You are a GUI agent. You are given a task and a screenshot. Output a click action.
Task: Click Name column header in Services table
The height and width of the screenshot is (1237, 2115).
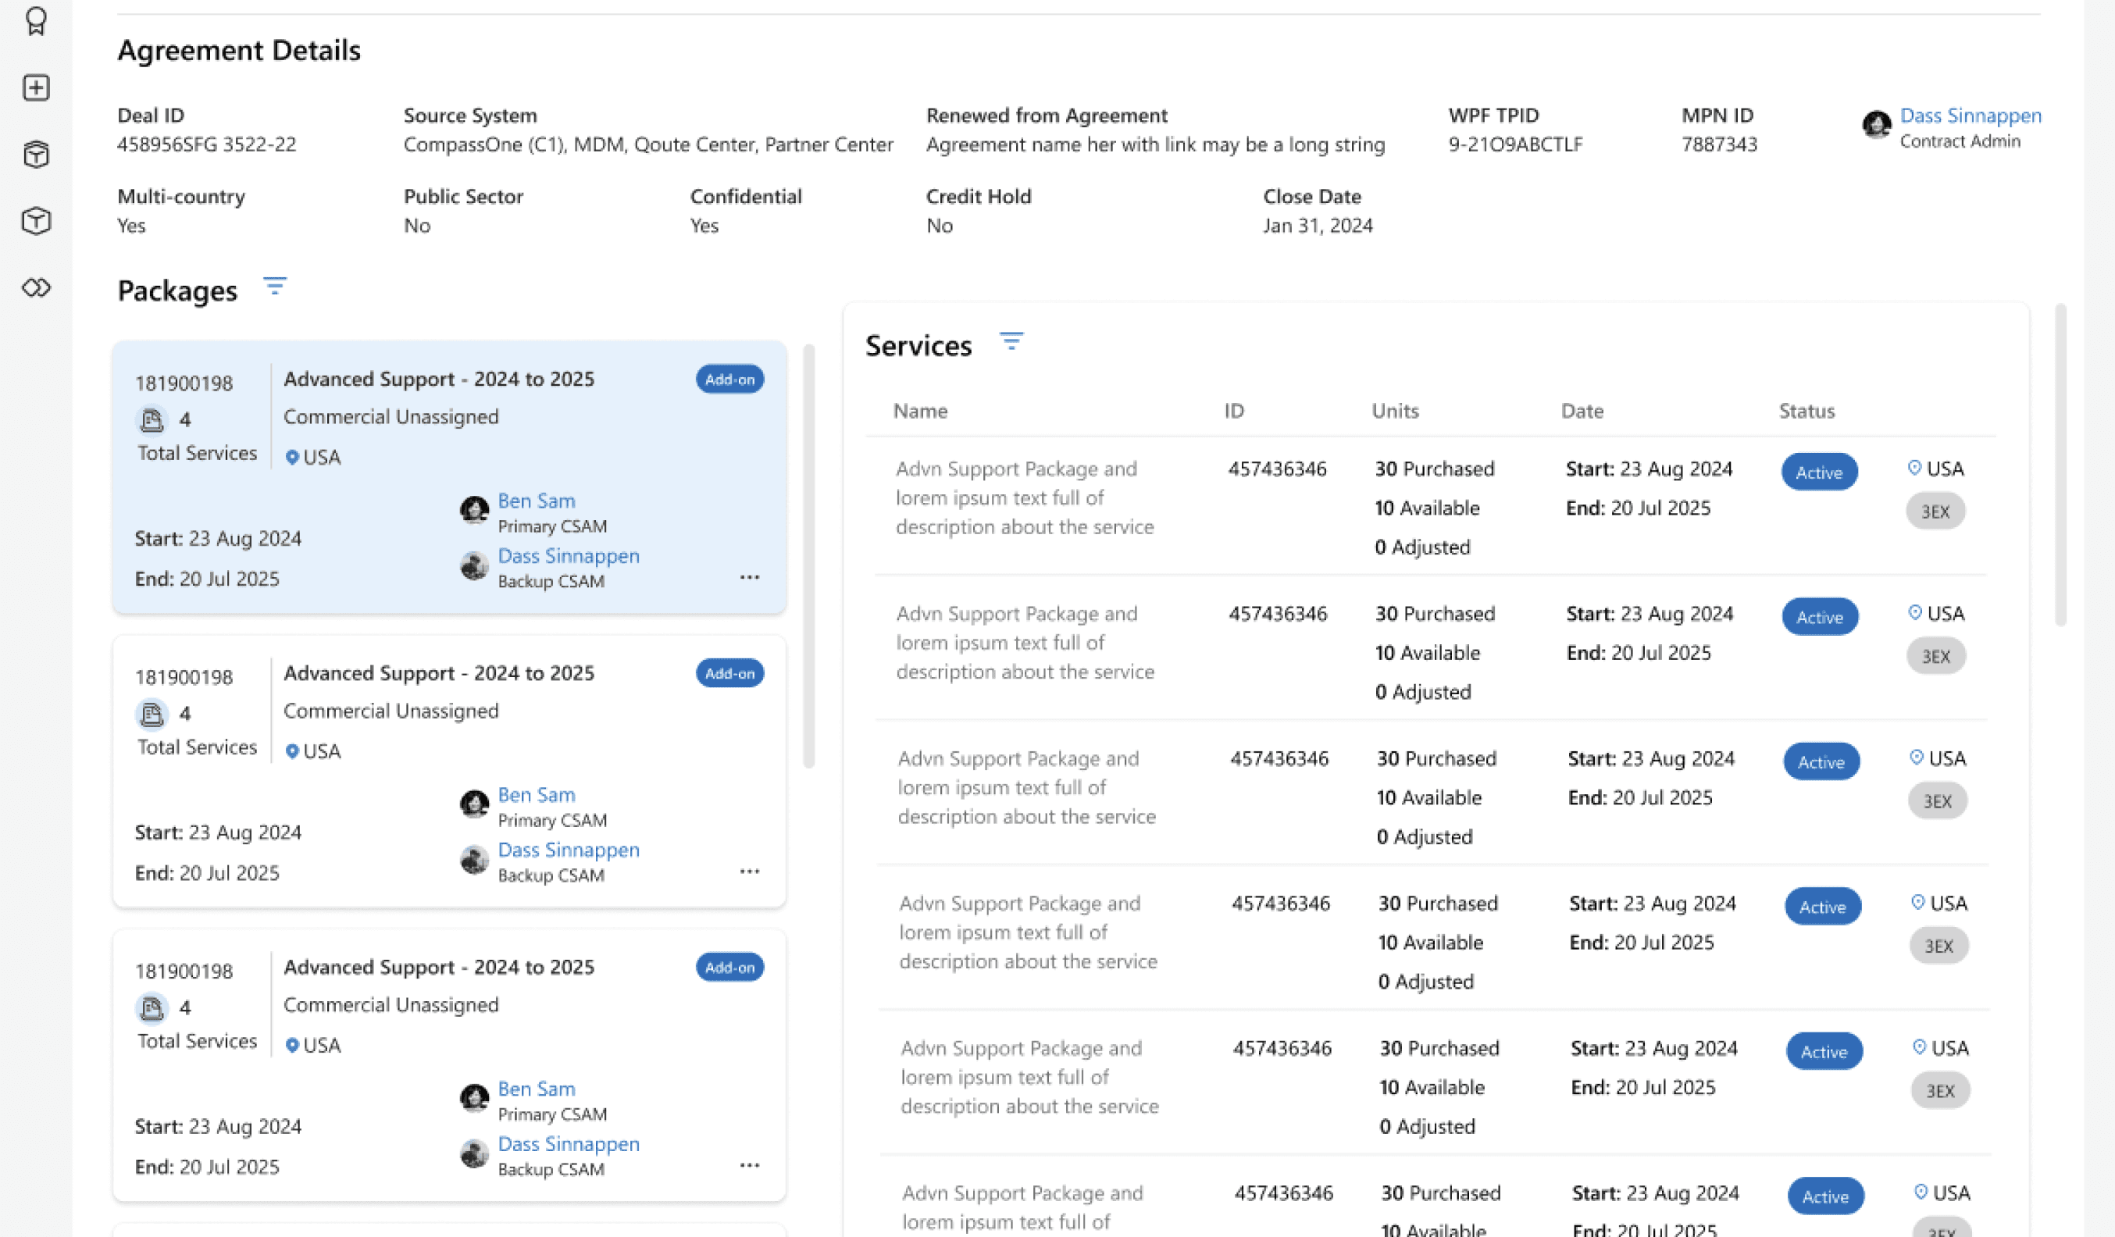tap(920, 412)
